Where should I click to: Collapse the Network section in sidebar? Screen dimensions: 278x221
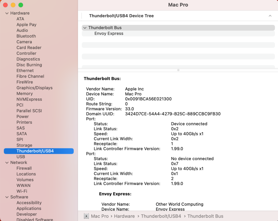click(x=7, y=163)
